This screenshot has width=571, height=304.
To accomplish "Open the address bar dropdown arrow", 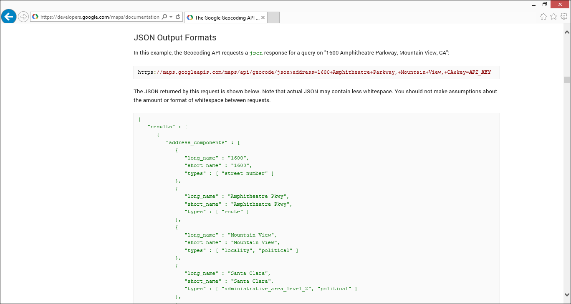I will pyautogui.click(x=171, y=17).
